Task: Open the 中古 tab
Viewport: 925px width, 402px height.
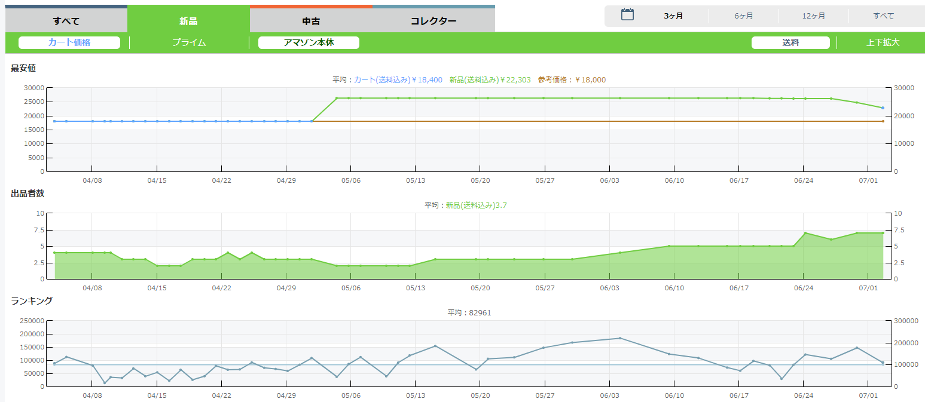Action: click(x=311, y=21)
